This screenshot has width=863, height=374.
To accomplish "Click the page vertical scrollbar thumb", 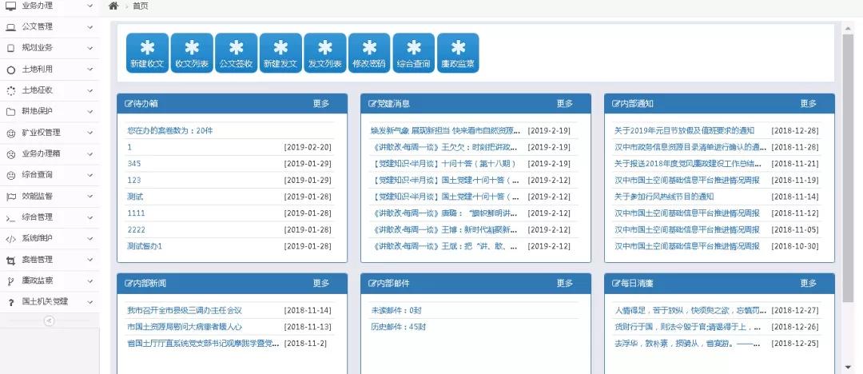I will pos(848,168).
